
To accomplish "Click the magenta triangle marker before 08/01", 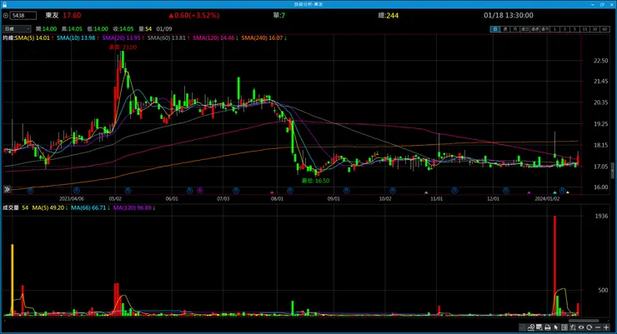I will (272, 192).
